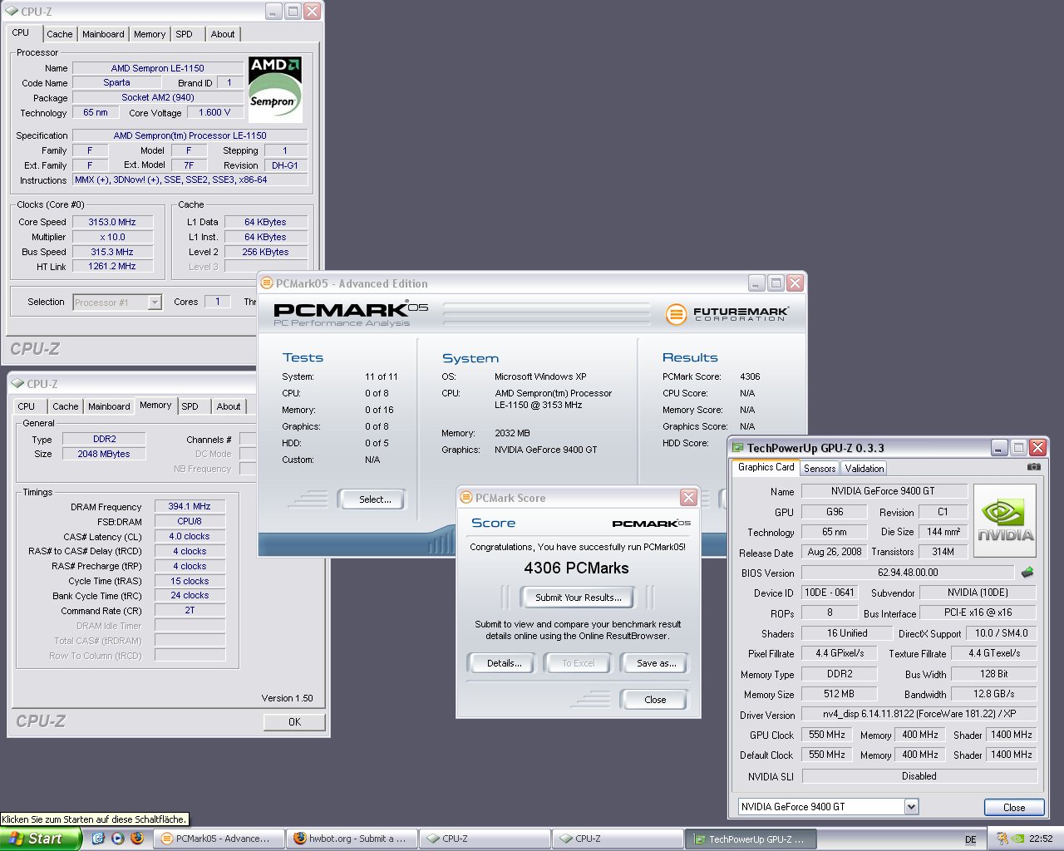Click the 4306 PCMarks score text
The image size is (1064, 851).
click(577, 568)
